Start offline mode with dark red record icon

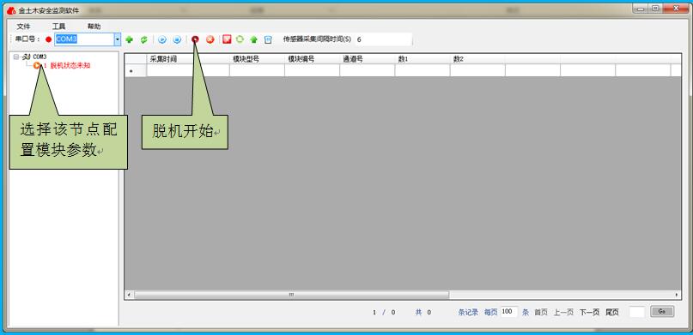195,39
